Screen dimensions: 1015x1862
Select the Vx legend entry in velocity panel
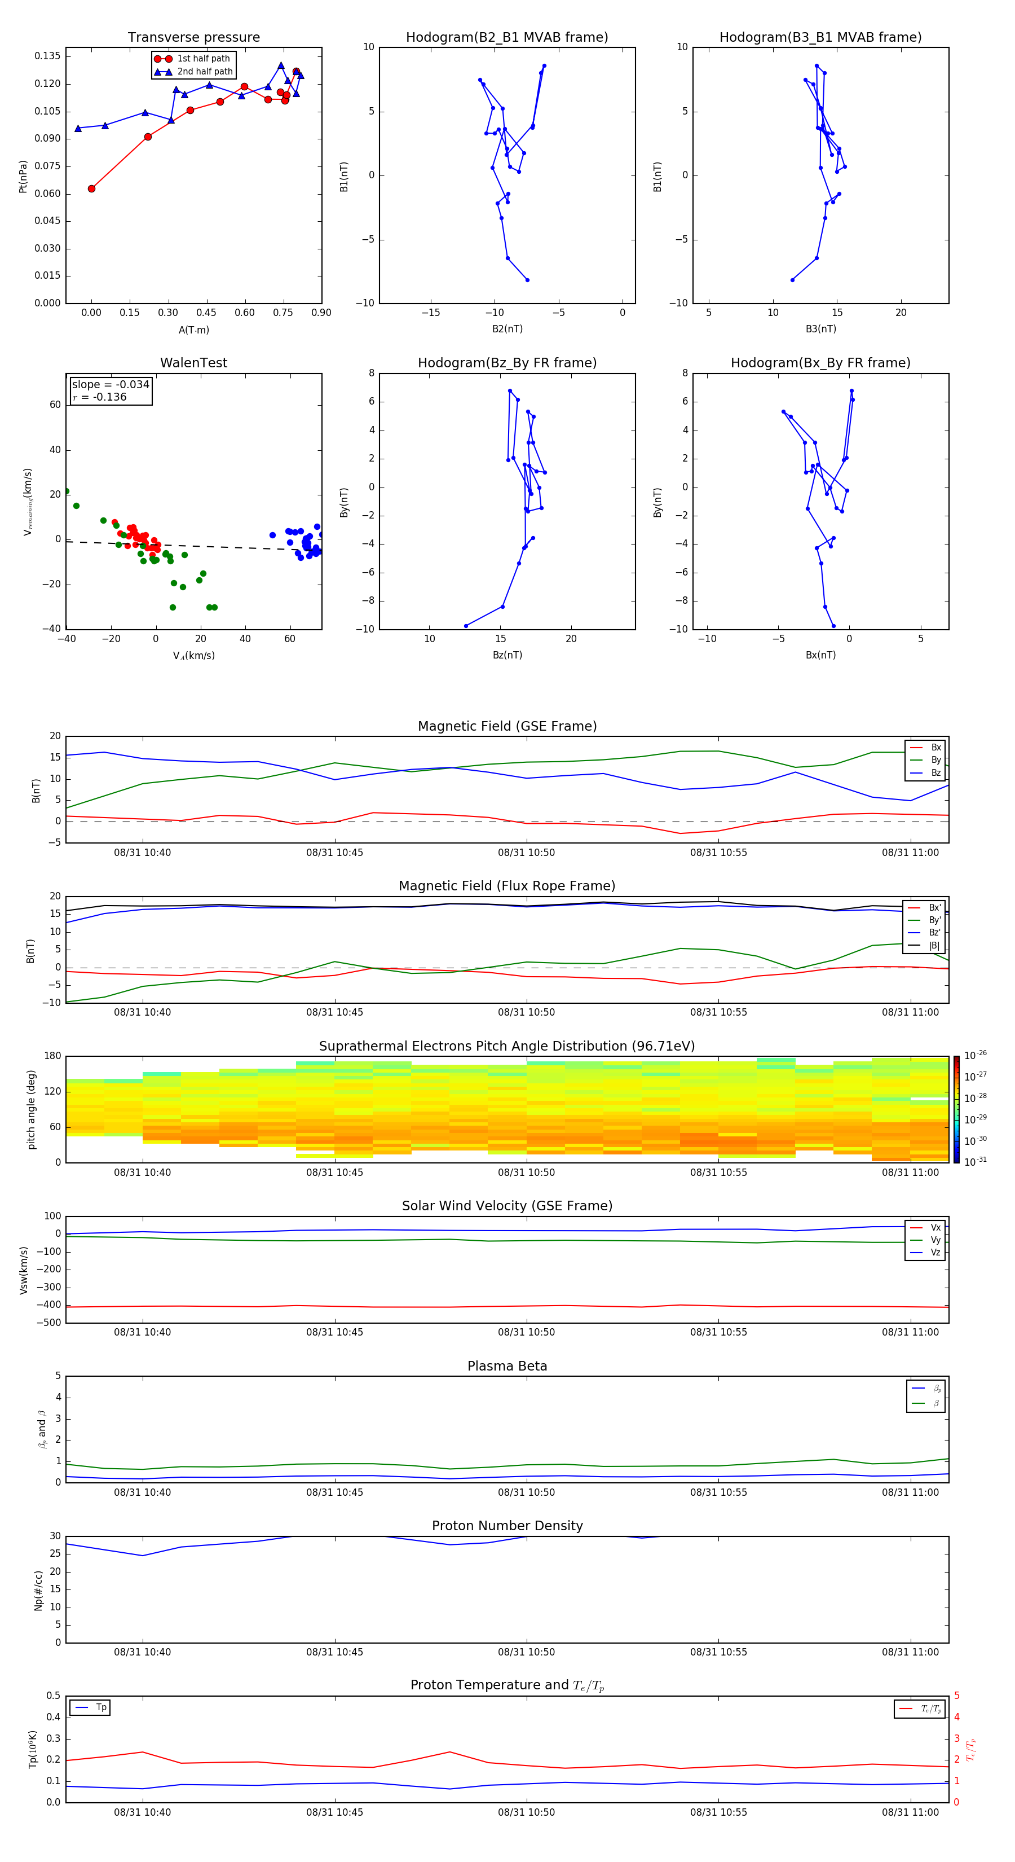pyautogui.click(x=925, y=1227)
